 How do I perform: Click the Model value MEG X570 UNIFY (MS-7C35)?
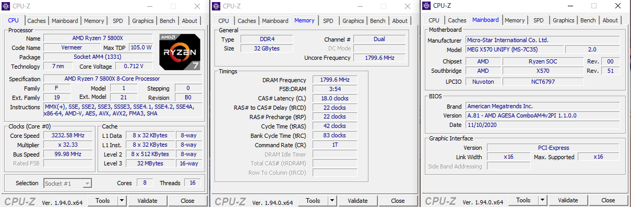(515, 49)
